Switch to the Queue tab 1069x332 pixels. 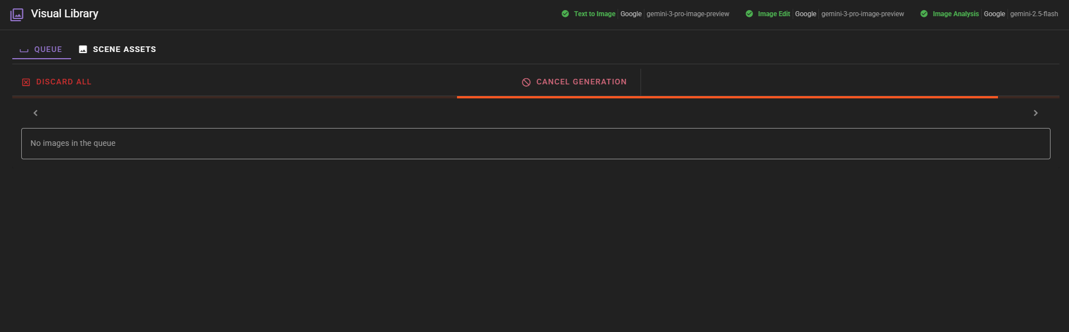[41, 49]
